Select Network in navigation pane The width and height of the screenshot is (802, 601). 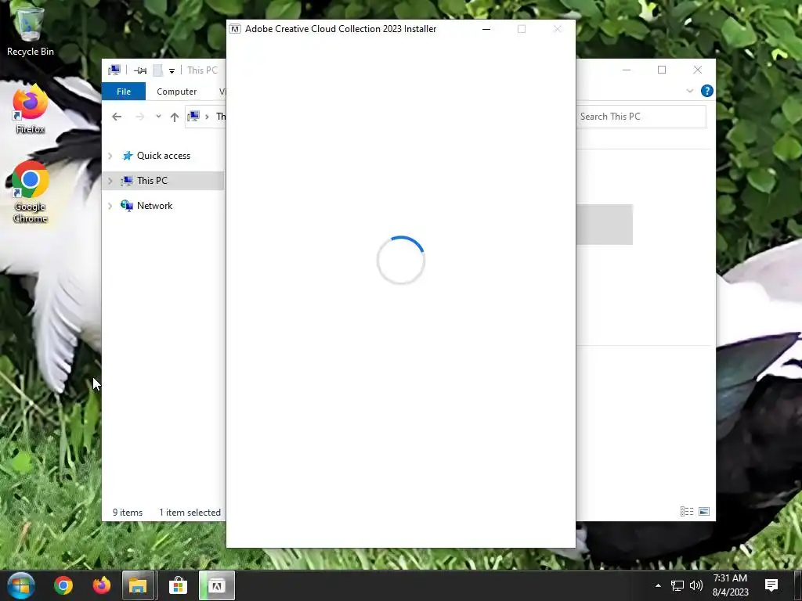(154, 206)
